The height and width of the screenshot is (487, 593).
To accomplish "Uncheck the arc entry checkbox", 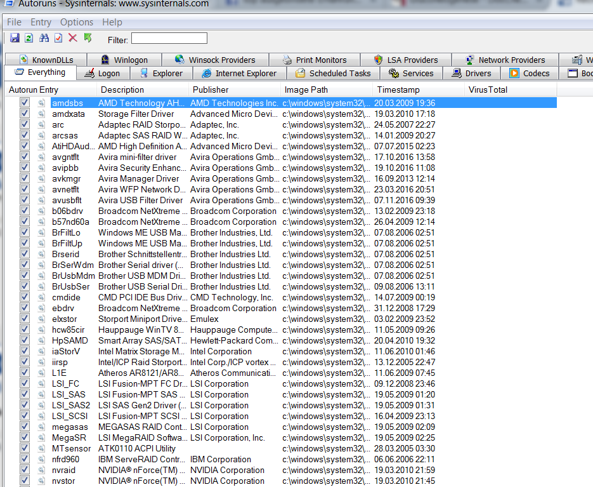I will click(25, 124).
